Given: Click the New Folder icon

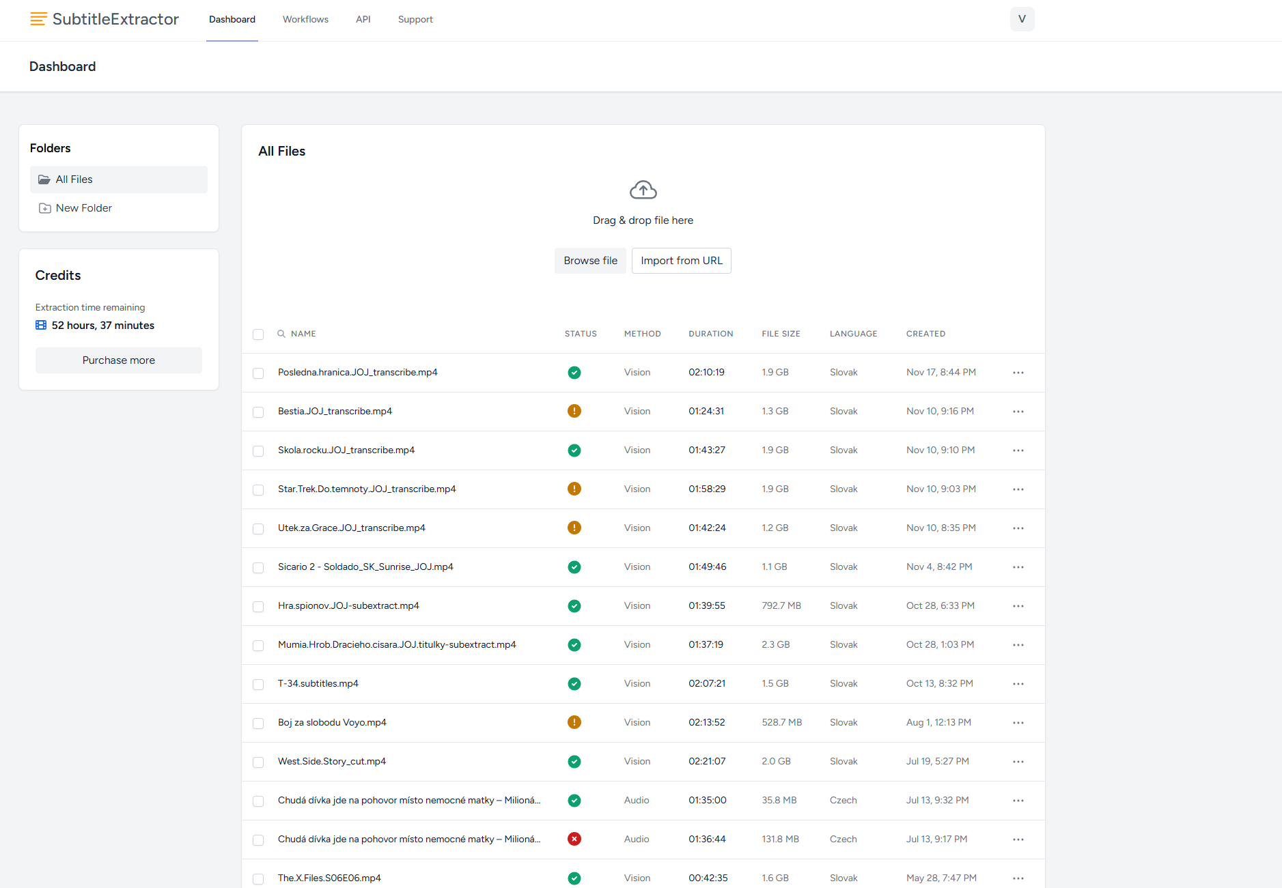Looking at the screenshot, I should coord(44,207).
